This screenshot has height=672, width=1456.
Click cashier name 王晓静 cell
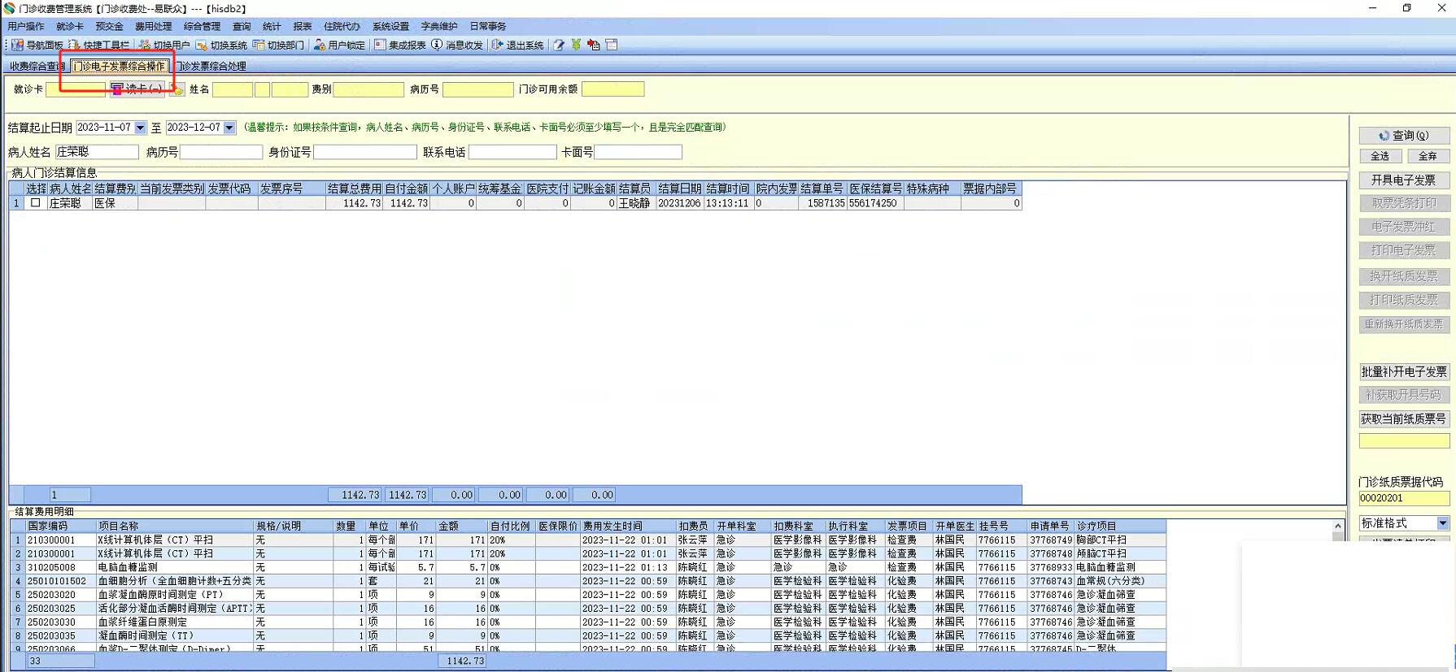635,203
